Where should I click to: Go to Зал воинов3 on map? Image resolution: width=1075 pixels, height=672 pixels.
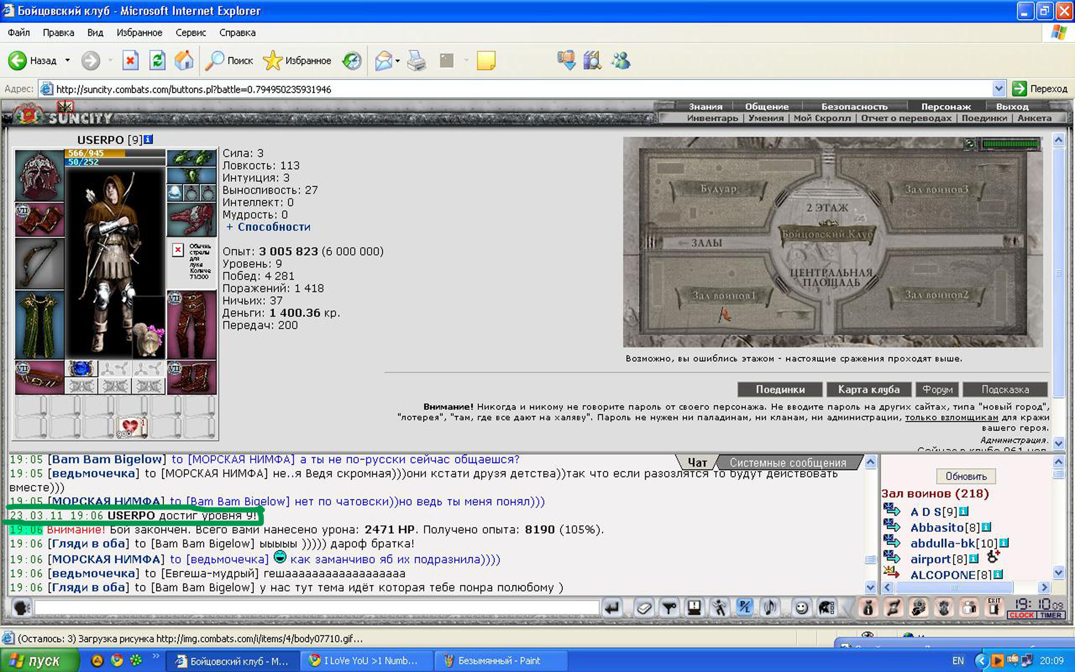936,189
